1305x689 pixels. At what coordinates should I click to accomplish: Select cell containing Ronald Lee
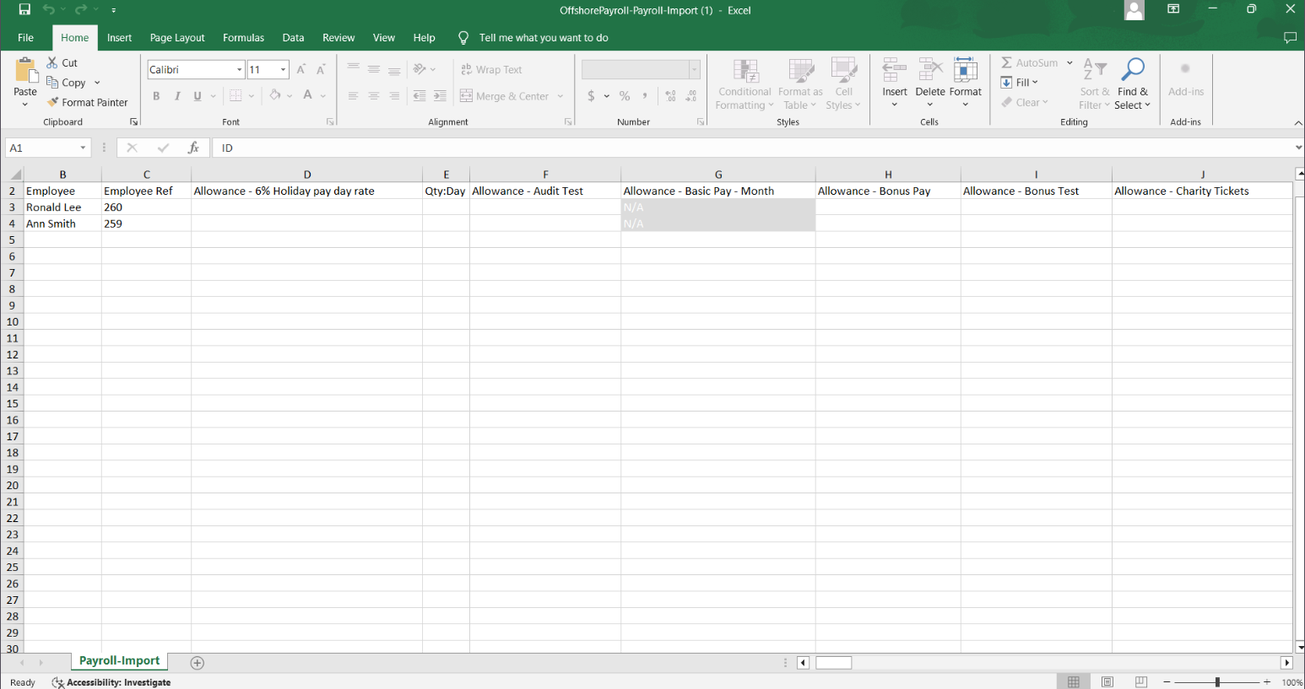(x=62, y=207)
